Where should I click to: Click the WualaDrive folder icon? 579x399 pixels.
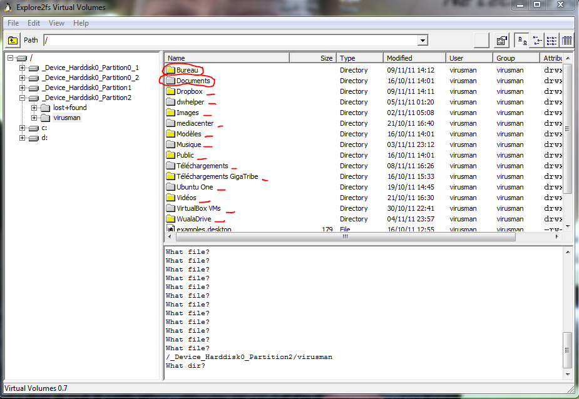[x=170, y=219]
